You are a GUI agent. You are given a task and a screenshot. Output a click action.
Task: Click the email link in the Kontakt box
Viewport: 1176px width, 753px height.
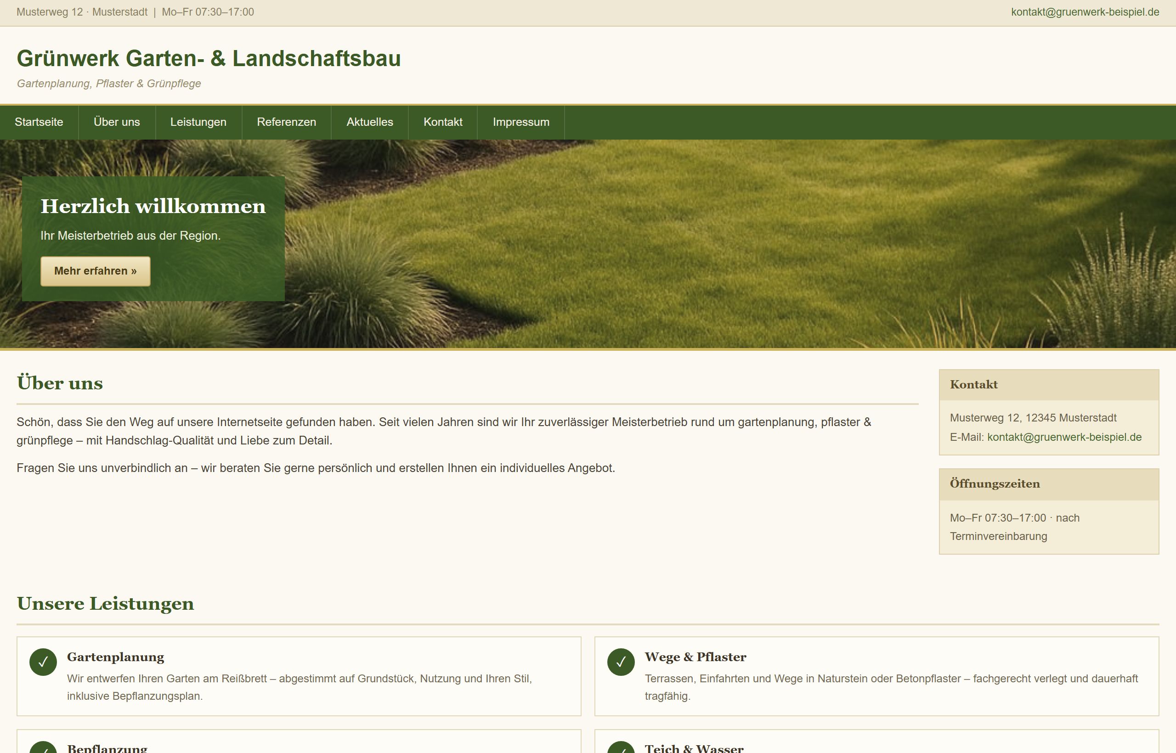[x=1064, y=437]
